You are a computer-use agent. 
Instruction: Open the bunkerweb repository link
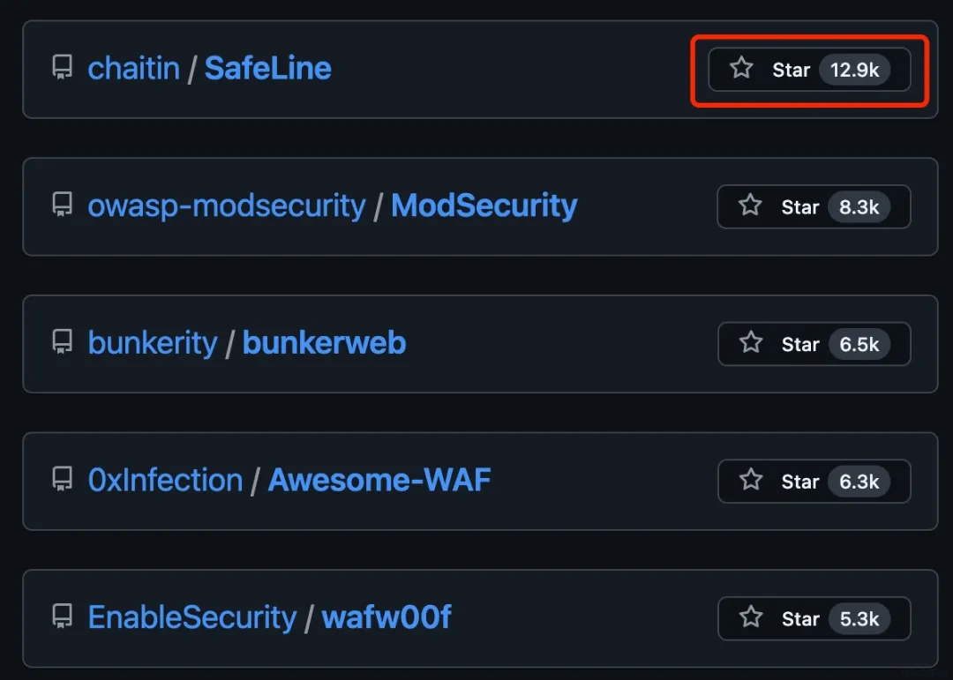click(324, 343)
